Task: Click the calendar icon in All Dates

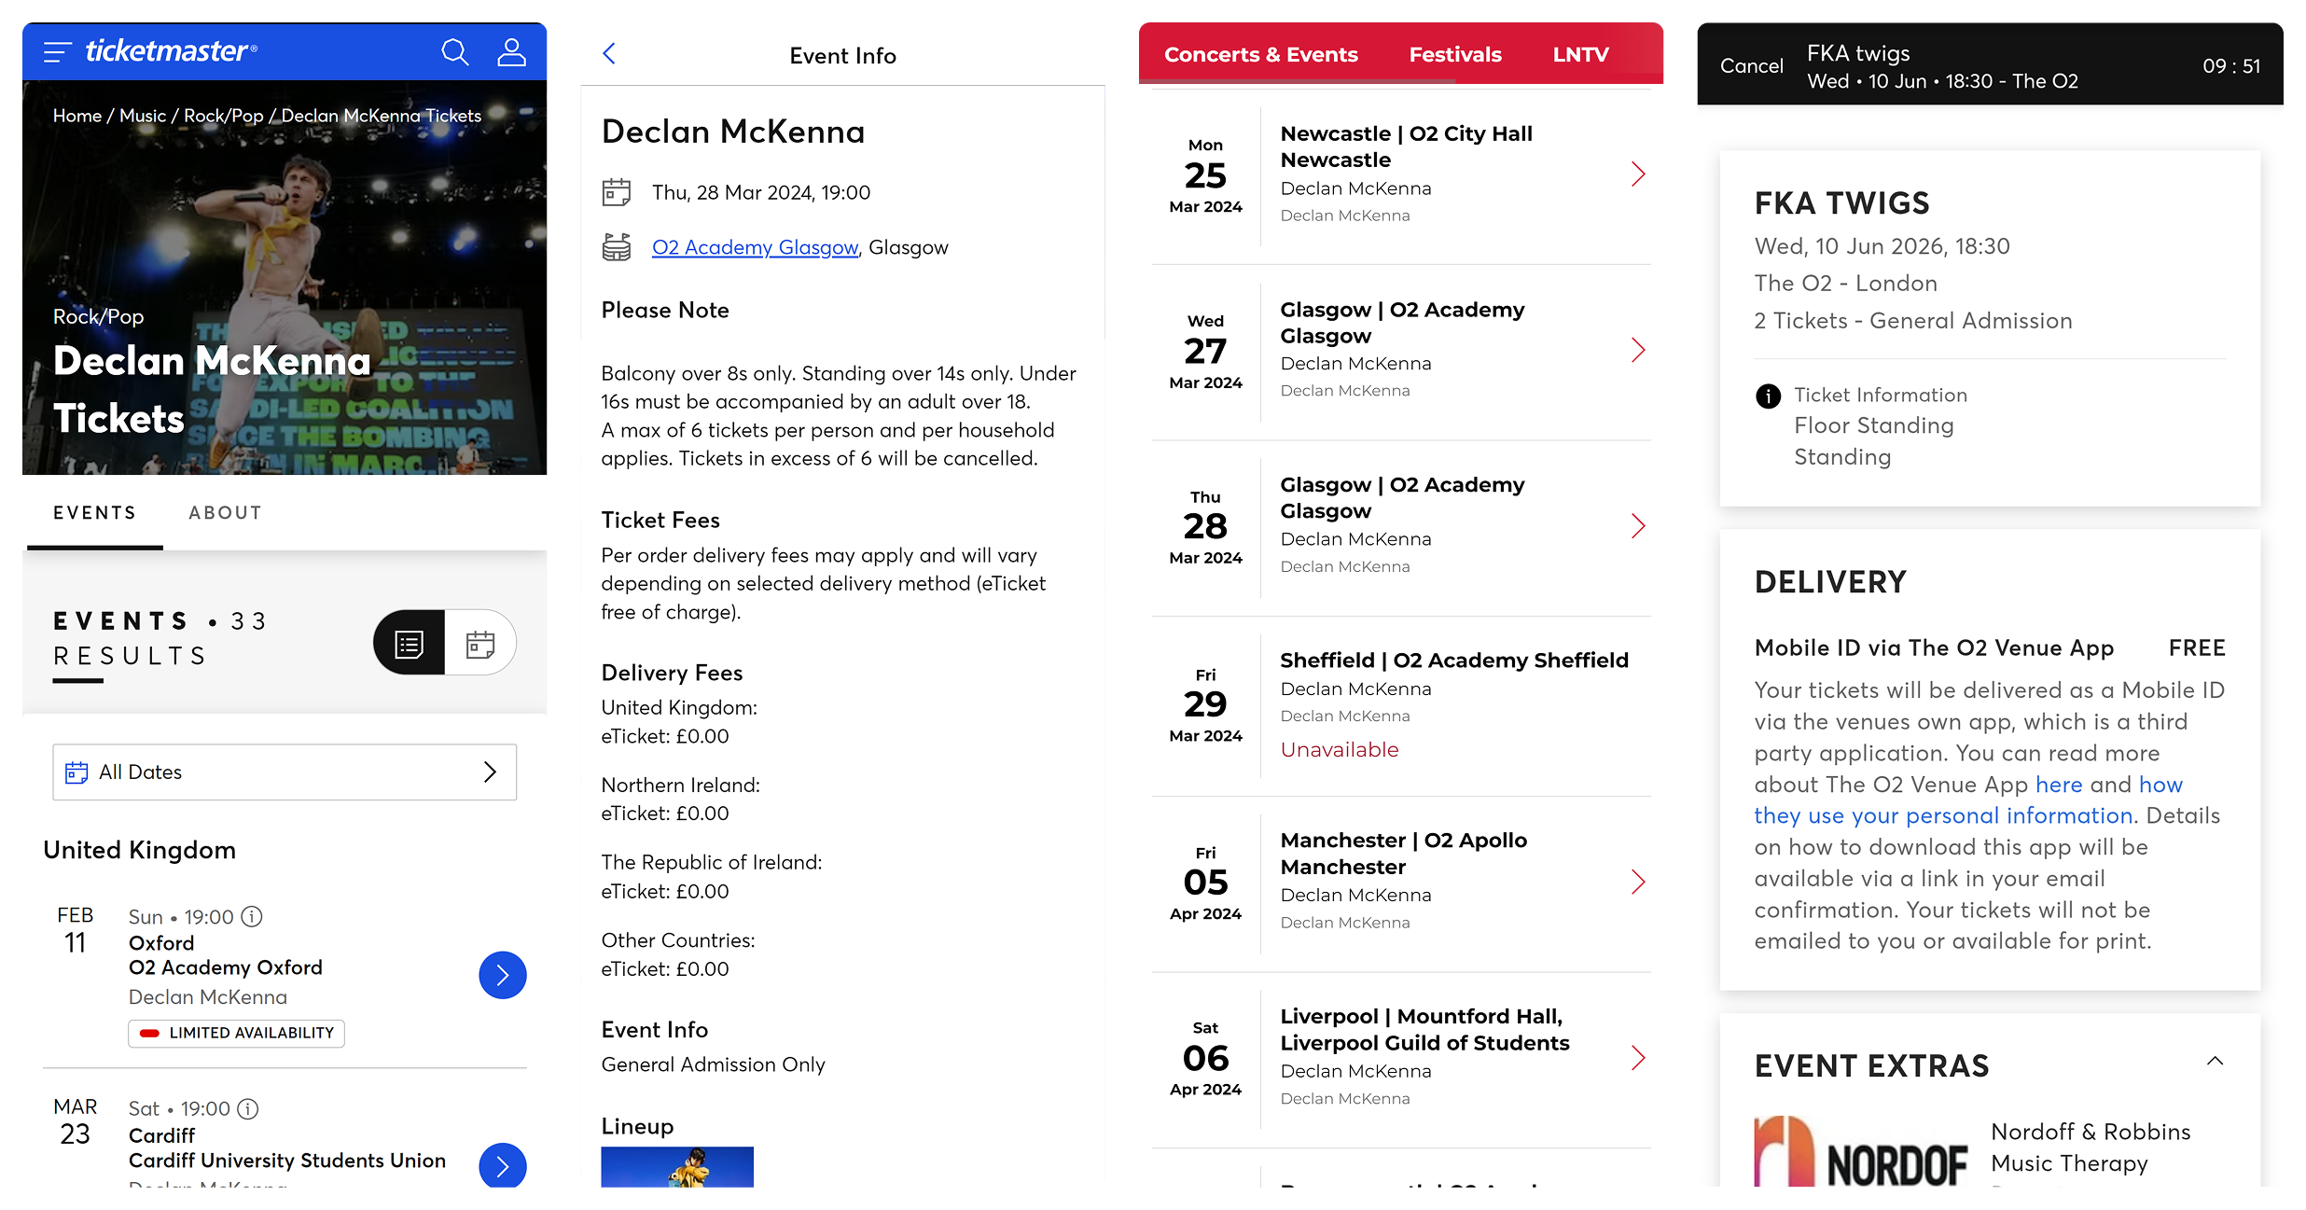Action: (76, 772)
